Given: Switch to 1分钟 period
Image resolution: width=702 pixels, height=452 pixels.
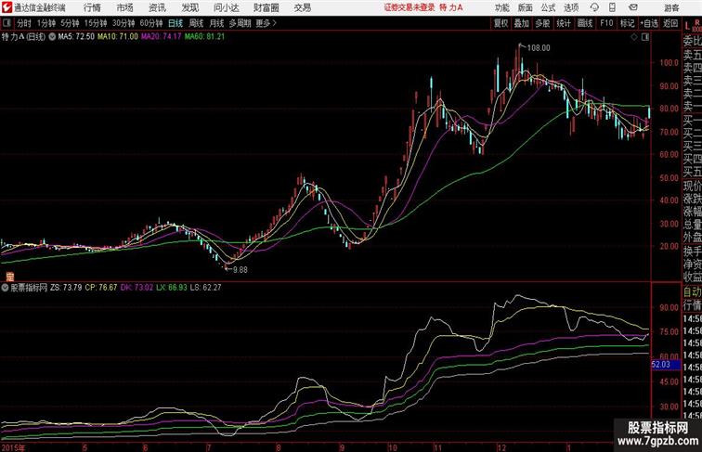Looking at the screenshot, I should tap(45, 23).
